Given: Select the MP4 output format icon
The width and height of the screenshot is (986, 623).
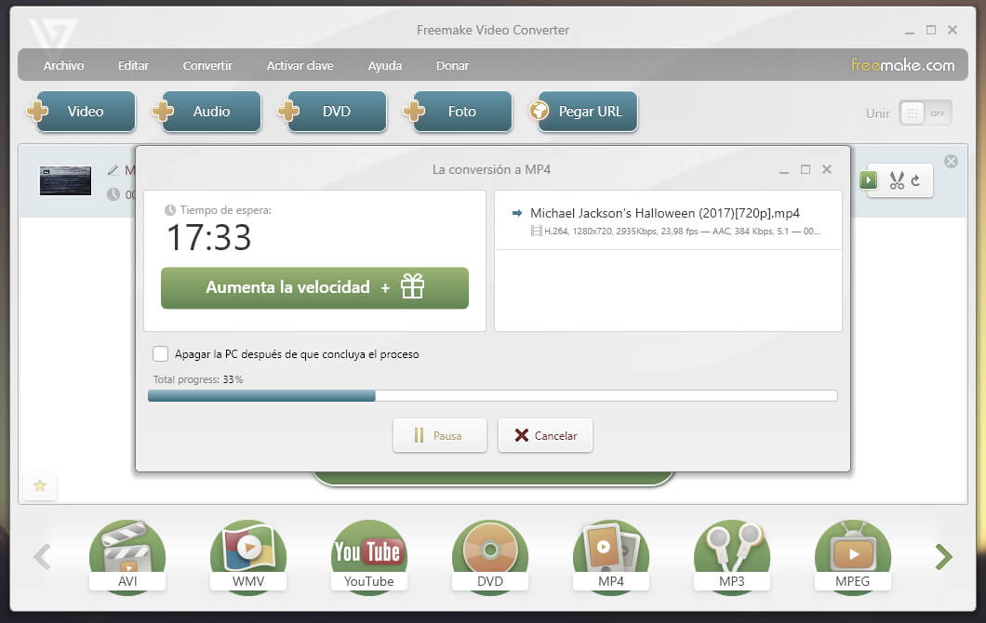Looking at the screenshot, I should (x=610, y=556).
